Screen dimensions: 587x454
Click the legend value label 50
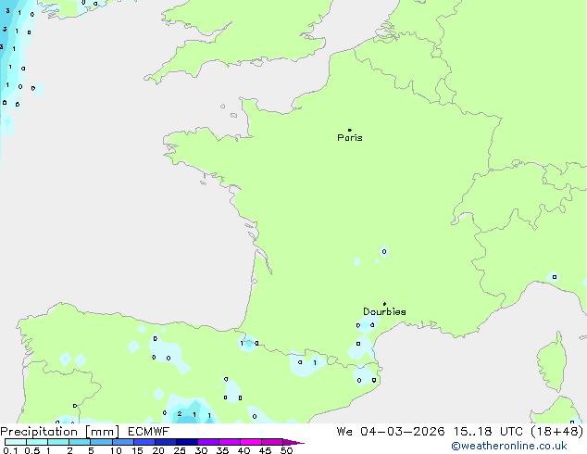point(287,451)
